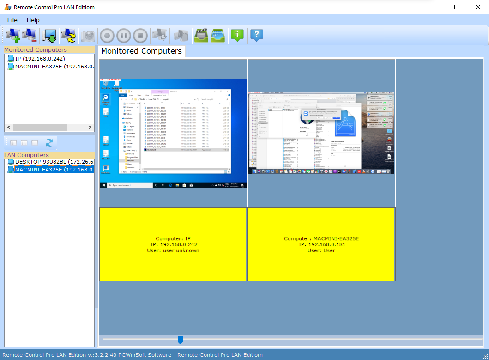Screen dimensions: 489x360
Task: Click the right arrow of the horizontal scrollbar
Action: [90, 128]
